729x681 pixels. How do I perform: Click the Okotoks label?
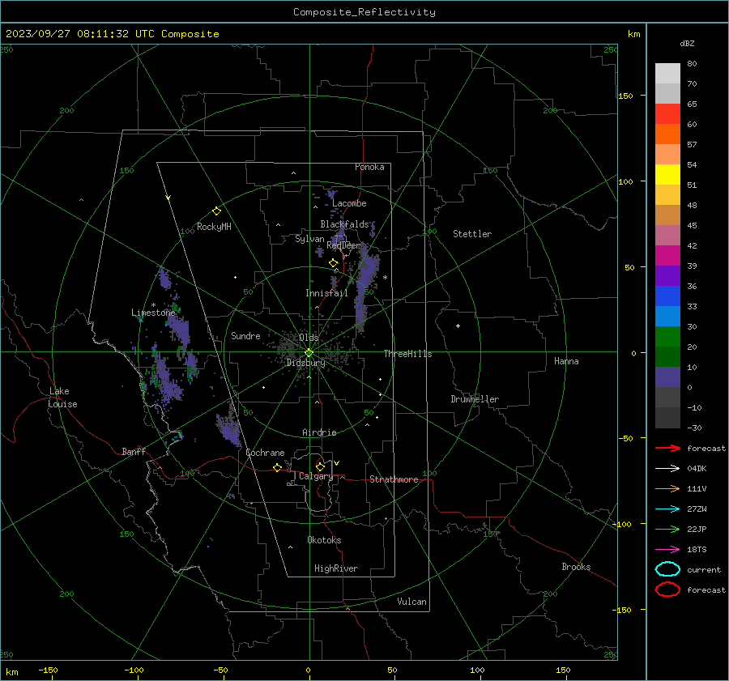point(324,540)
